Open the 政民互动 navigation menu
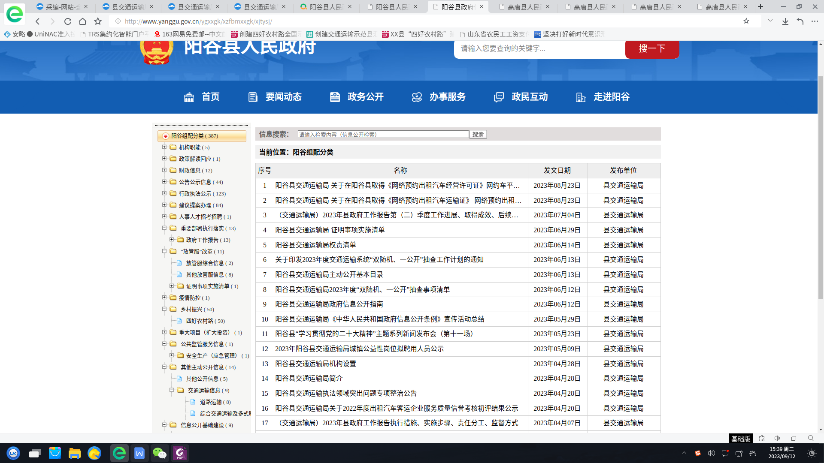This screenshot has height=463, width=824. click(521, 97)
